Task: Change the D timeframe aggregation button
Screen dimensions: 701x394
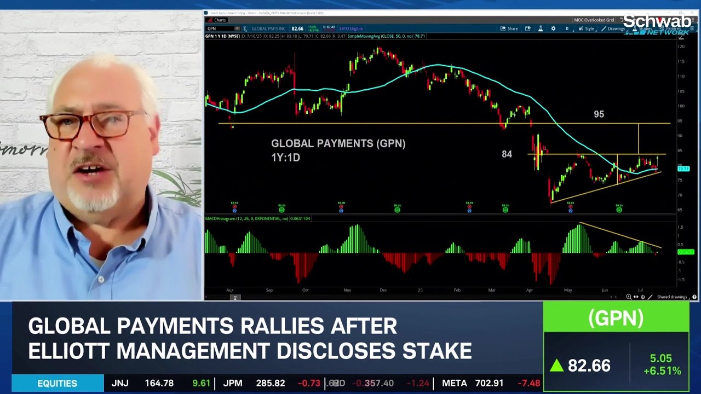Action: coord(567,28)
